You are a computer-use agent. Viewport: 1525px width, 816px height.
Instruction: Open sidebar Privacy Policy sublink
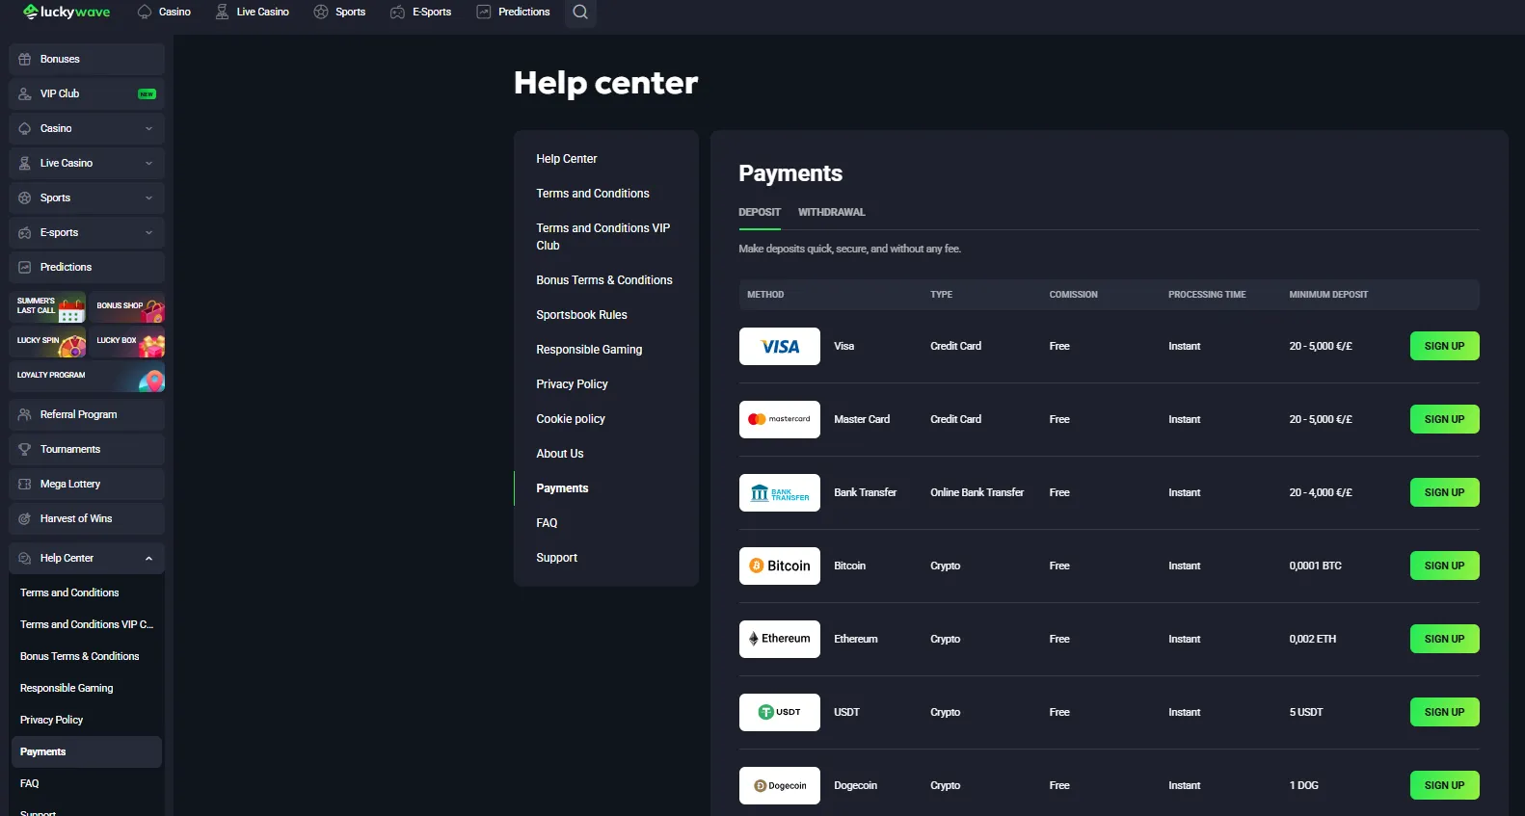pos(51,720)
